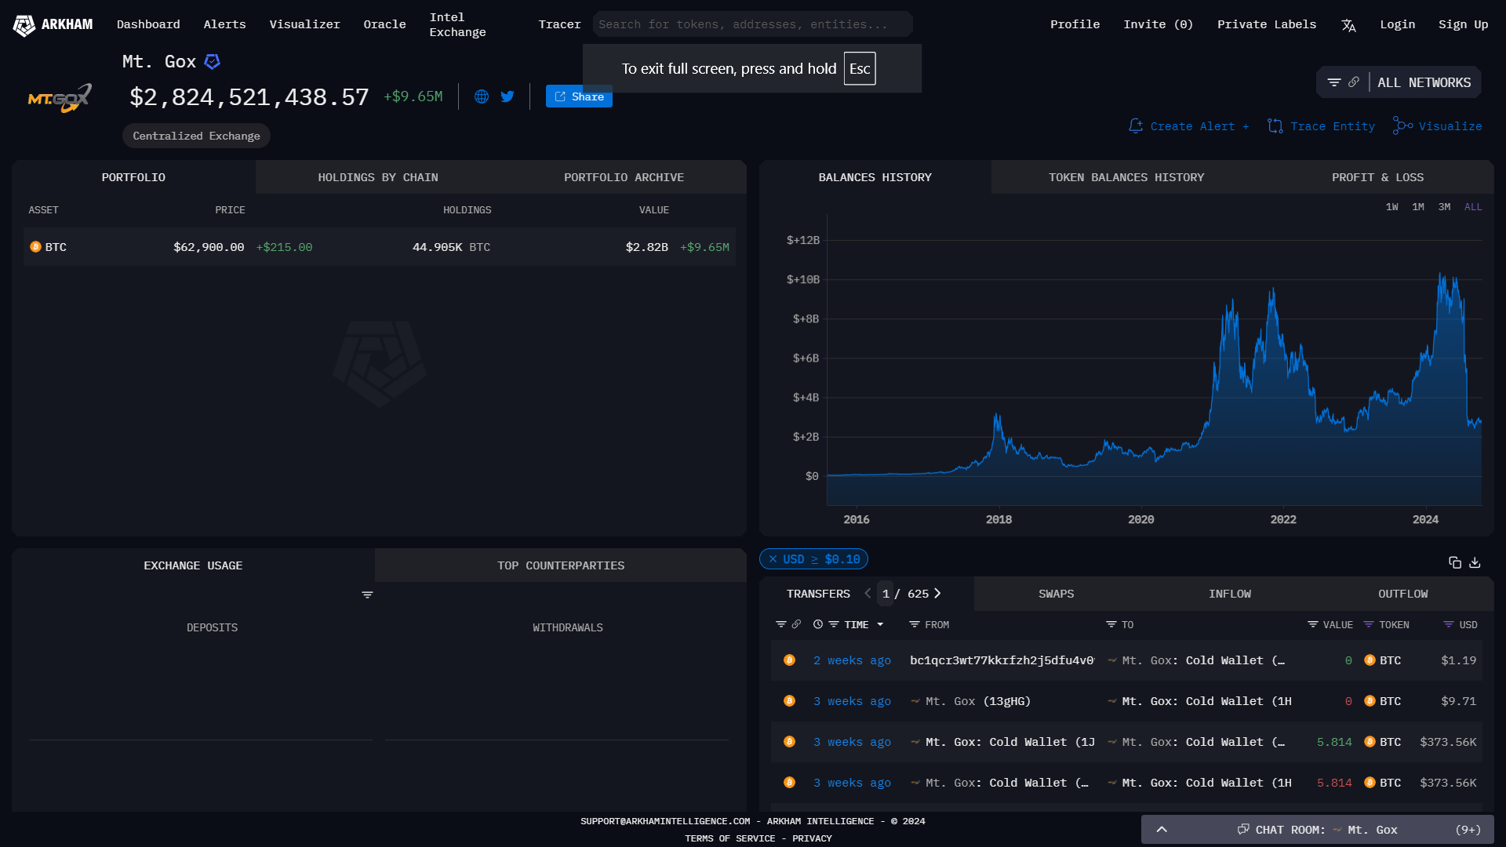Open the Visualizer page
1506x847 pixels.
[304, 24]
